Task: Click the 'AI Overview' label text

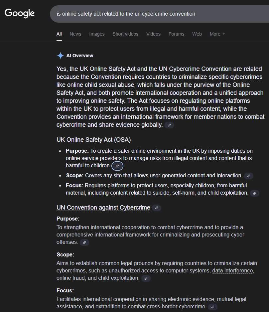Action: 80,56
